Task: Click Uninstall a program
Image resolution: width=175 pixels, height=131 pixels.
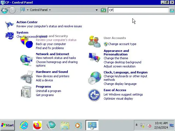Action: coord(48,91)
